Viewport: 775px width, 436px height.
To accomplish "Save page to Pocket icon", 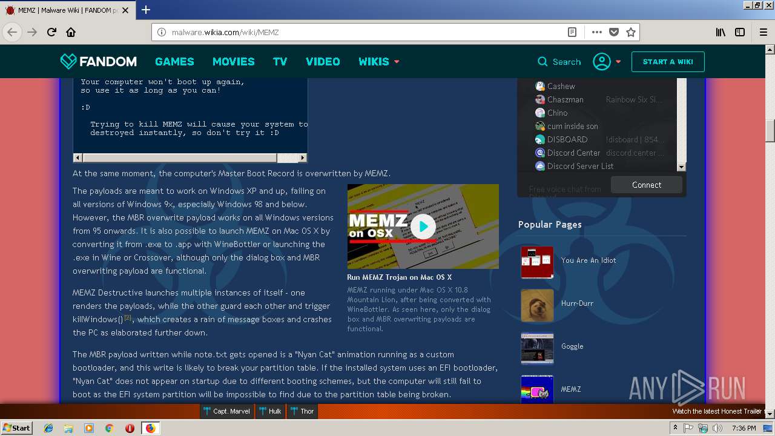I will [x=614, y=32].
